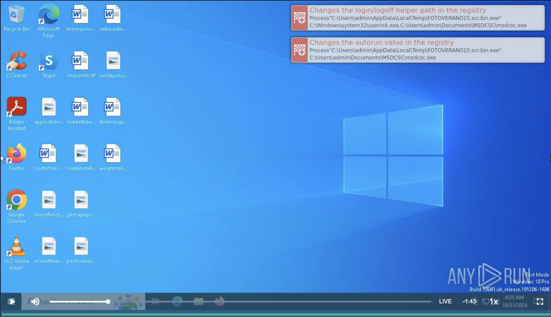This screenshot has width=551, height=317.
Task: Launch VLC media player shortcut
Action: coord(17,250)
